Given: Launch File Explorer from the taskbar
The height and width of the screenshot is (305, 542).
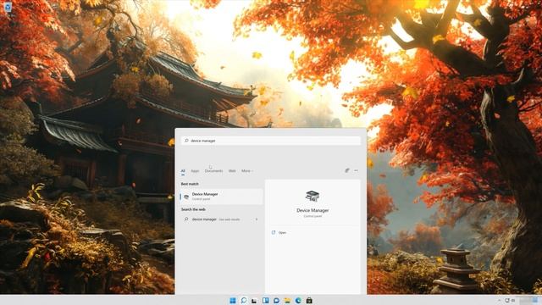Looking at the screenshot, I should pos(287,300).
